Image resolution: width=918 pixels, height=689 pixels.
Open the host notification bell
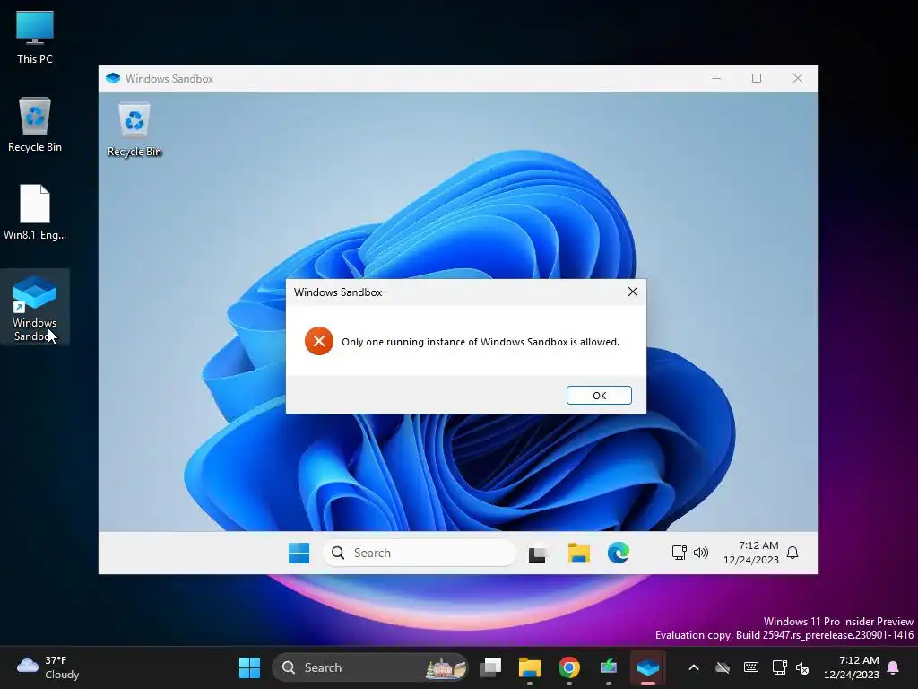894,667
